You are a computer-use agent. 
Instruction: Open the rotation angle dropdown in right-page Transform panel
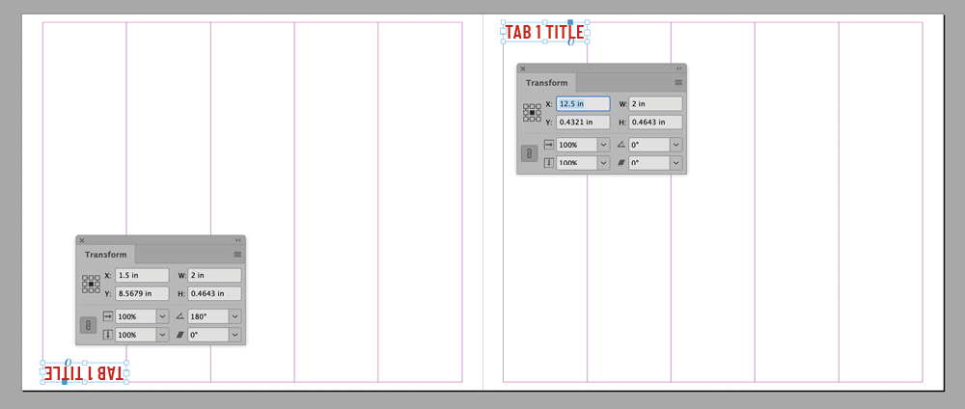(x=676, y=145)
